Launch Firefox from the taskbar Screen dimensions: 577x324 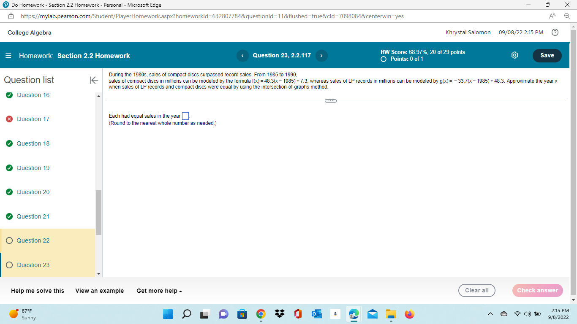409,314
